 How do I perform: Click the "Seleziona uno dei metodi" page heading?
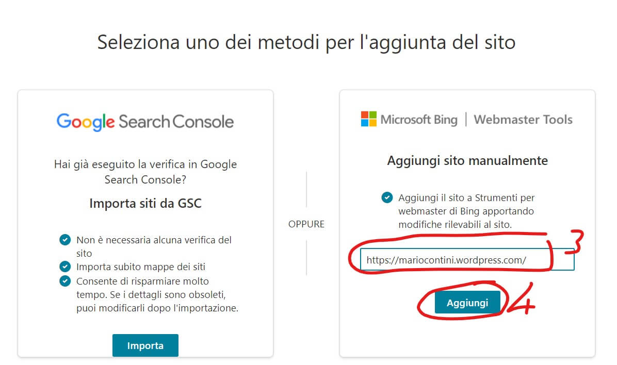click(306, 42)
